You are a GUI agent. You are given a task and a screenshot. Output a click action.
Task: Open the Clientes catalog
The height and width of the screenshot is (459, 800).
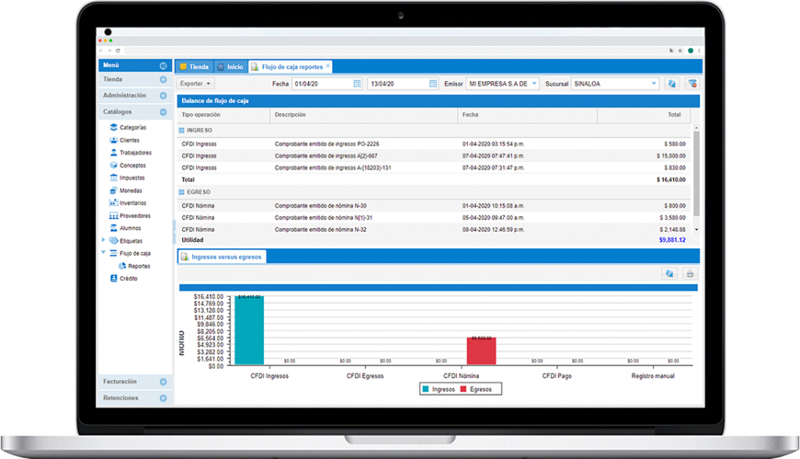tap(130, 140)
